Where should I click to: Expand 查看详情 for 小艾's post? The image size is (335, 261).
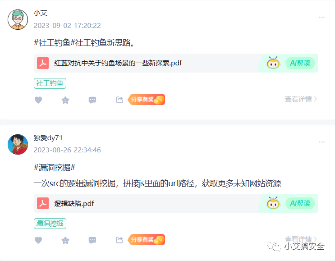[x=301, y=99]
